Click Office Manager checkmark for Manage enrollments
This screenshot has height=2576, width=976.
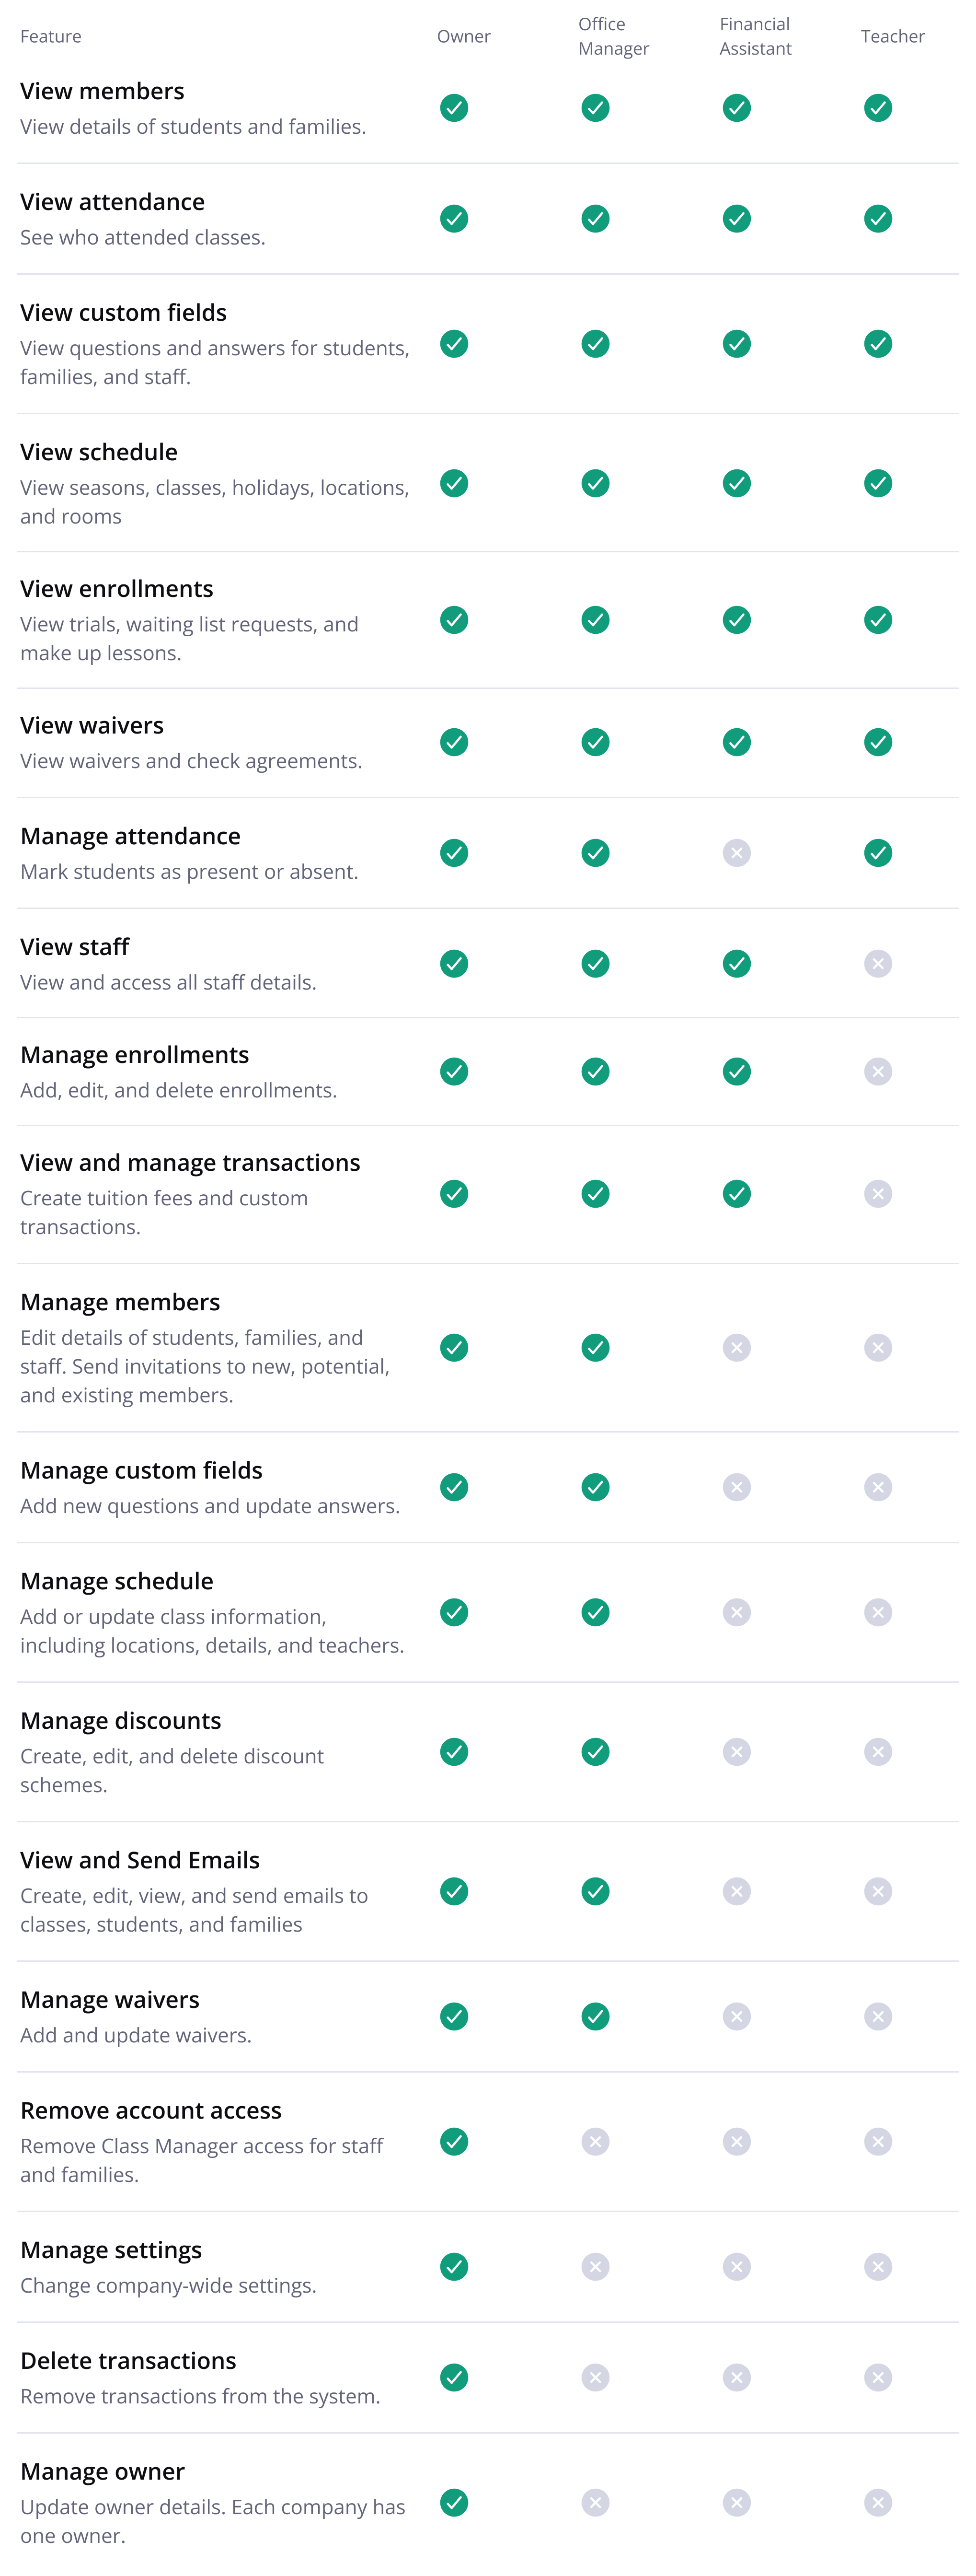596,1072
